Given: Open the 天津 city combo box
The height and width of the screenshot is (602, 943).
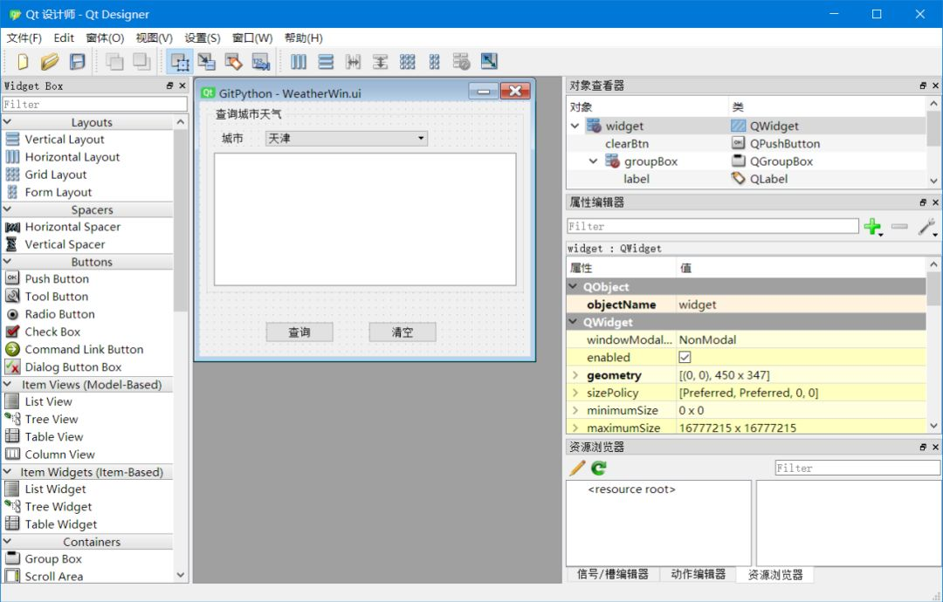Looking at the screenshot, I should (347, 138).
